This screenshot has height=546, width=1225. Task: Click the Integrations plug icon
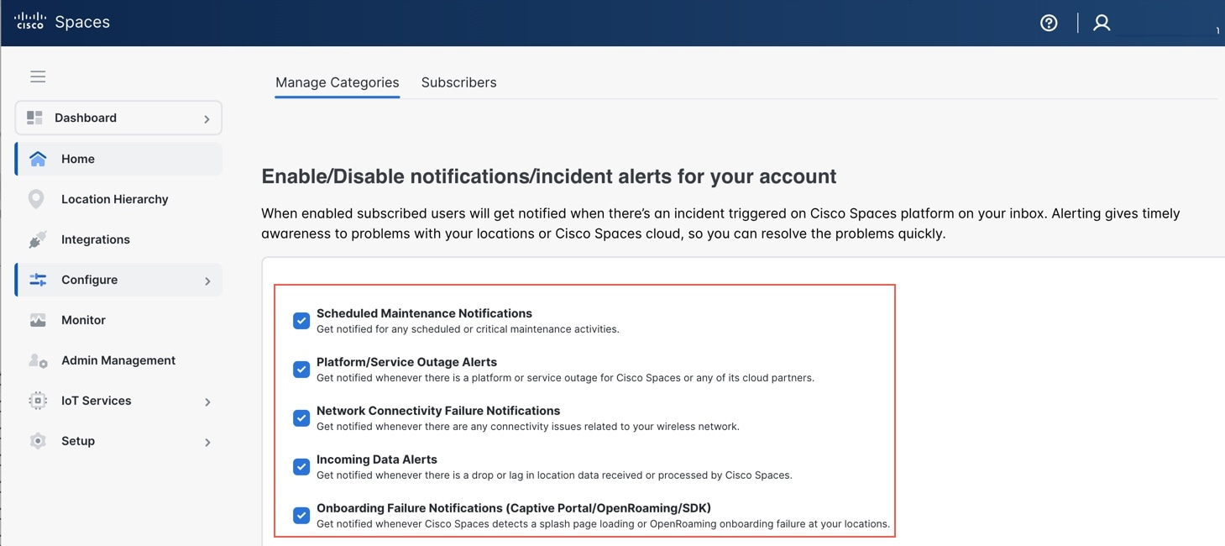click(x=37, y=239)
